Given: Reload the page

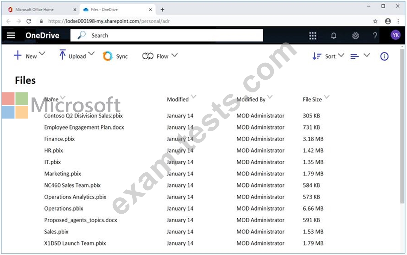Looking at the screenshot, I should (29, 21).
